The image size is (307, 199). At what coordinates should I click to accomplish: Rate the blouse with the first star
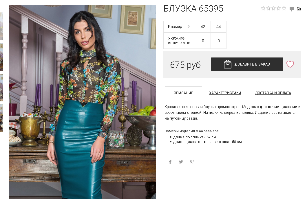[263, 8]
